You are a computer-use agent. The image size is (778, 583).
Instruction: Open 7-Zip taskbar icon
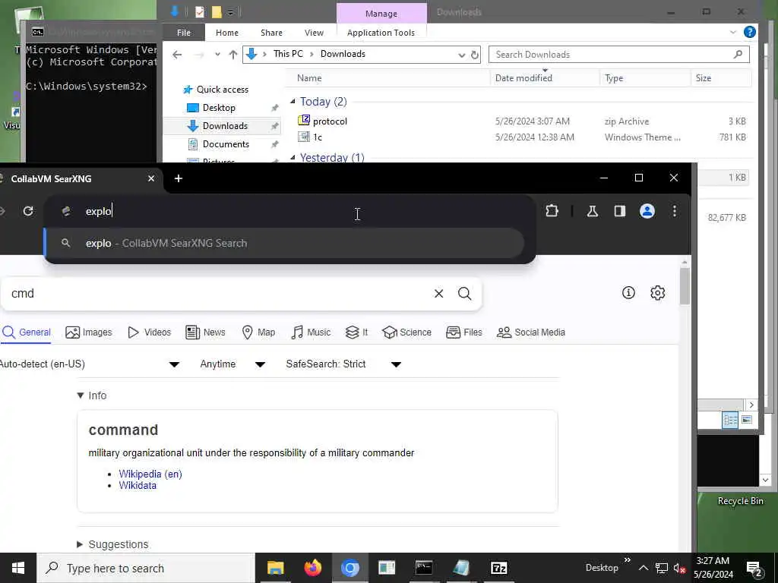click(x=498, y=568)
